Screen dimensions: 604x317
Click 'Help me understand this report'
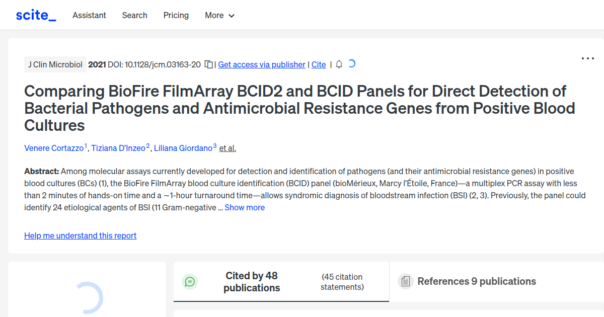point(80,235)
